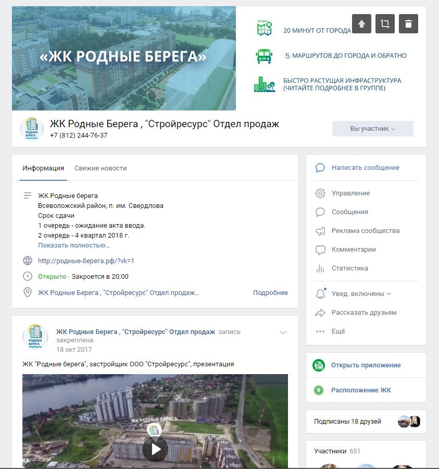Click the upload cover photo icon

[361, 24]
